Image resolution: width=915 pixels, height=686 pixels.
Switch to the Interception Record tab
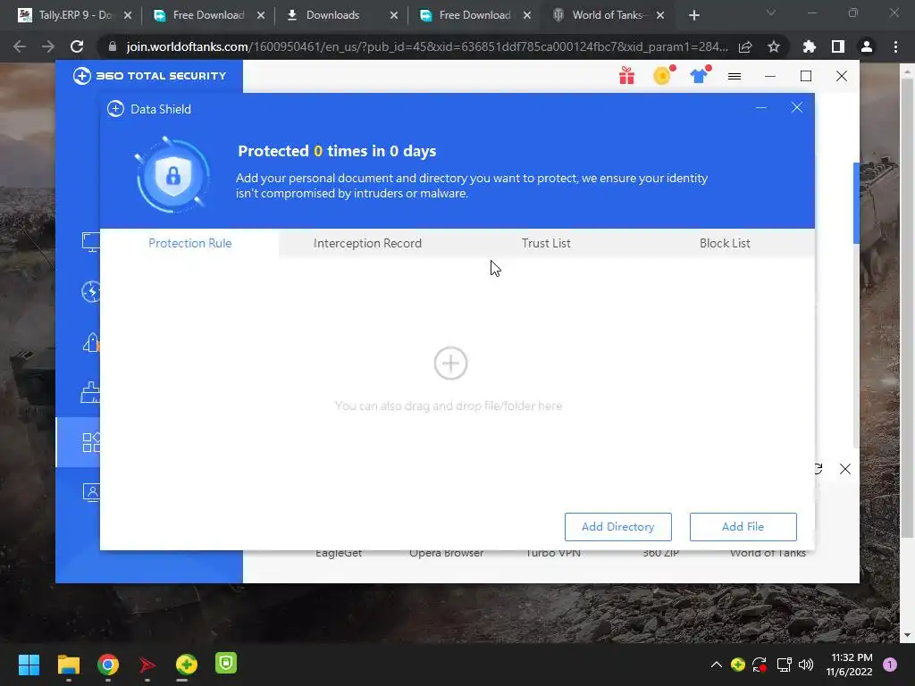(367, 243)
